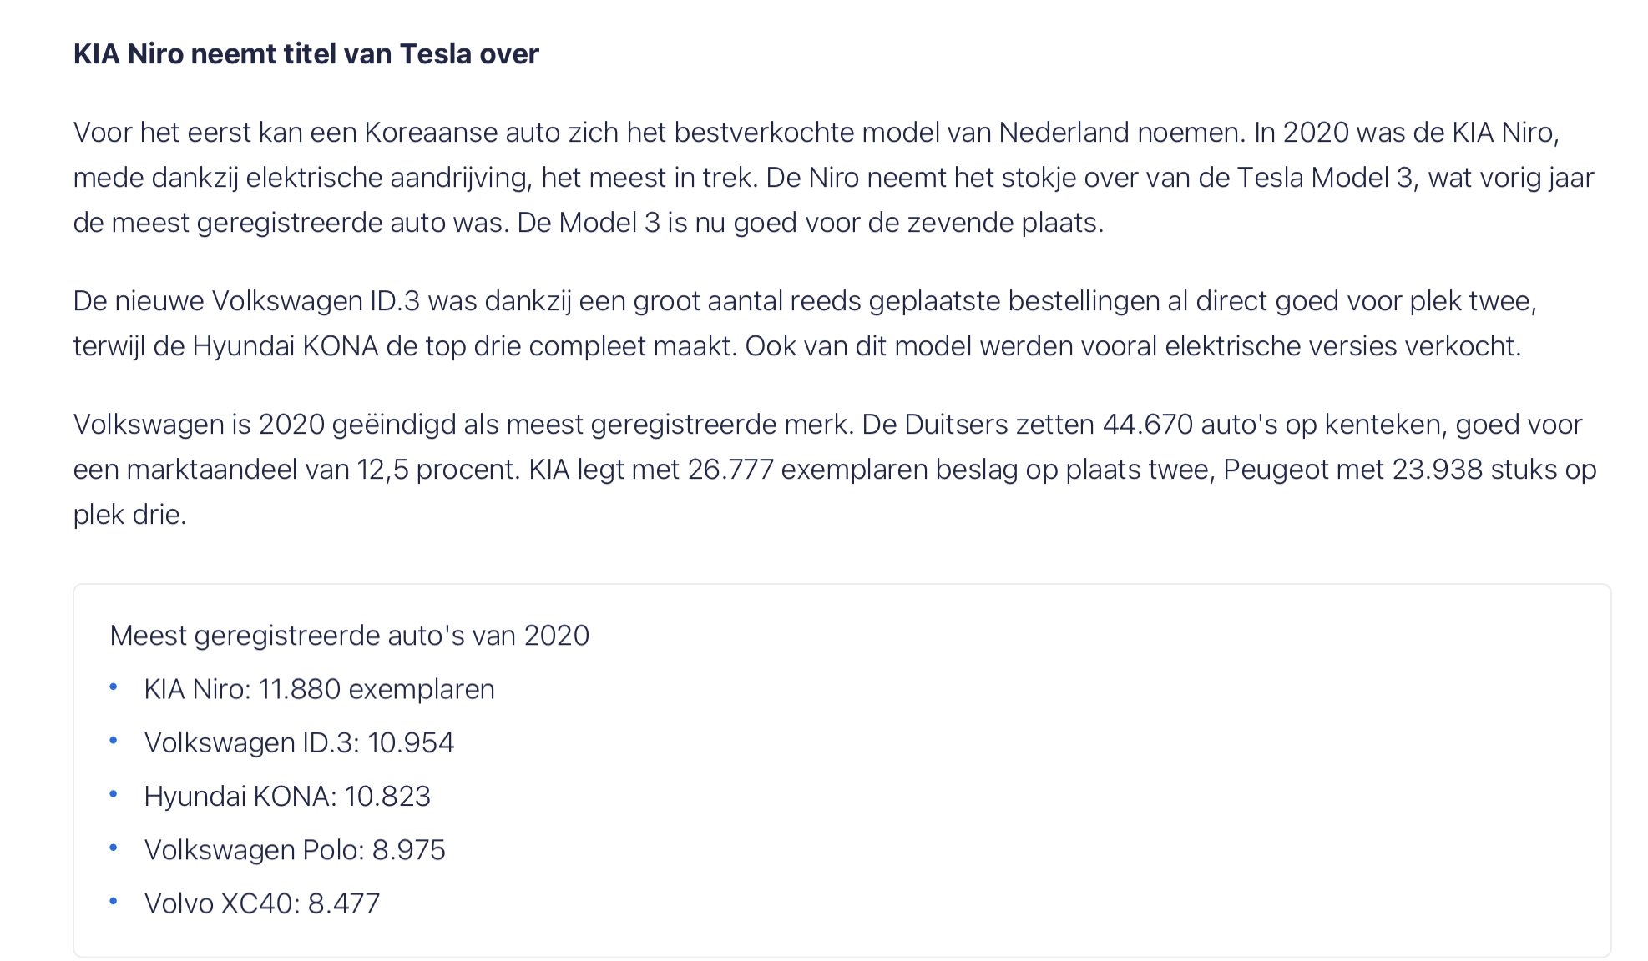Select the "Volkswagen ID.3: 10.954" list item
The height and width of the screenshot is (961, 1648).
(x=299, y=743)
